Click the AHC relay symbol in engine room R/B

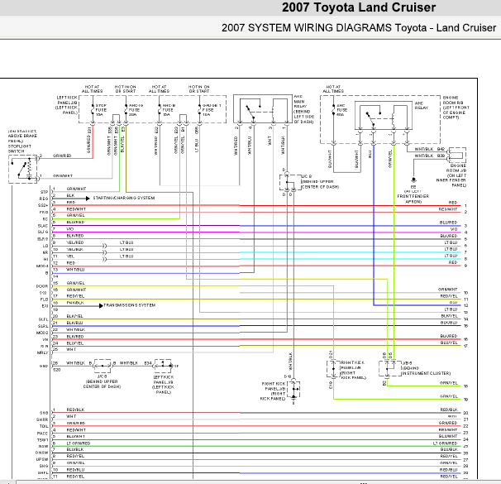pyautogui.click(x=384, y=115)
